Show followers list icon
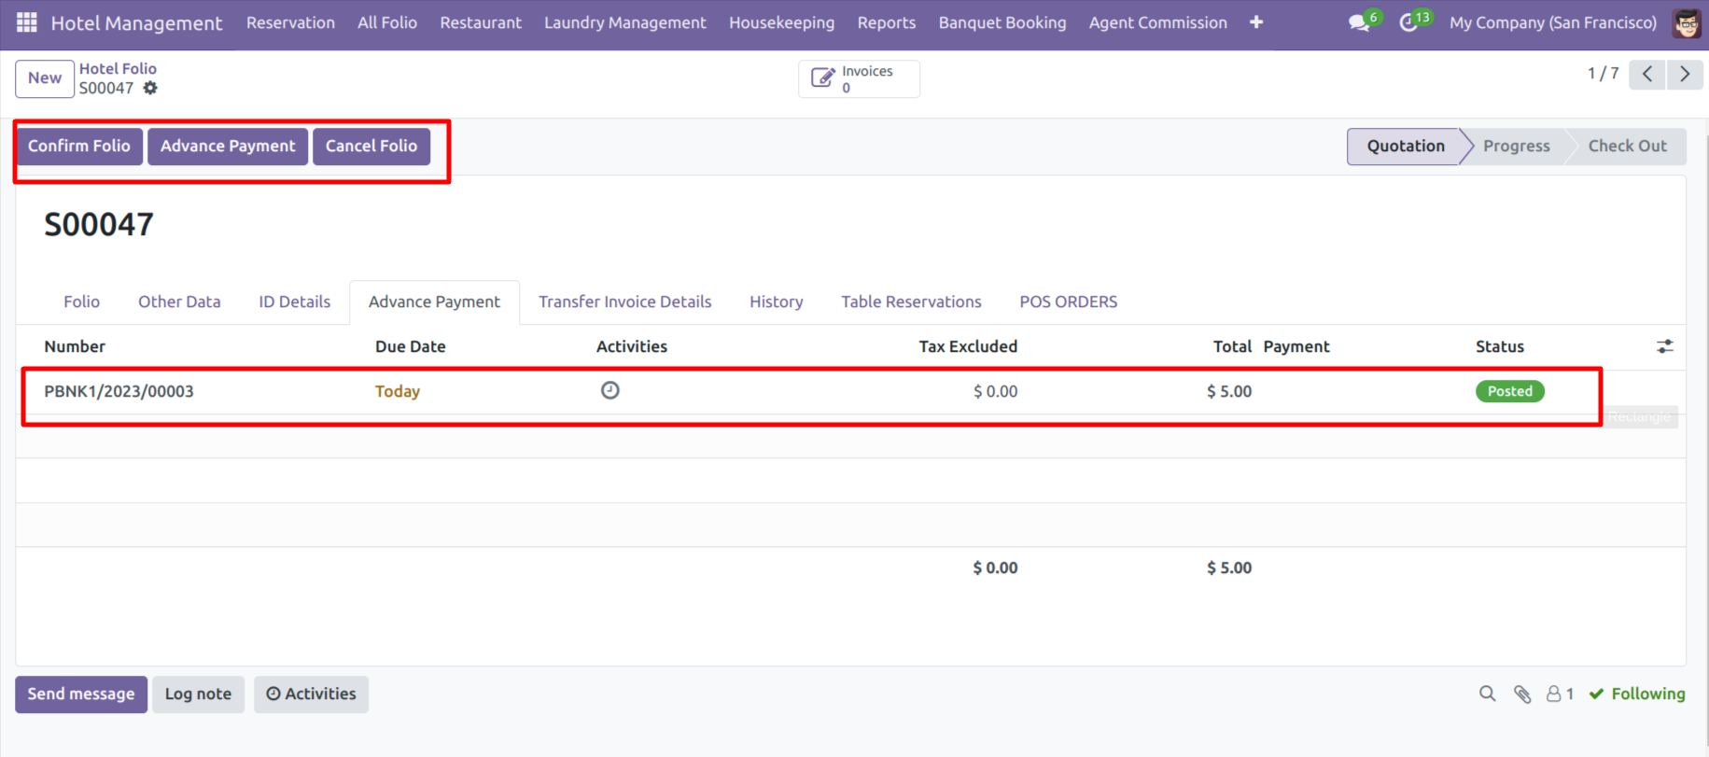Image resolution: width=1709 pixels, height=757 pixels. click(1559, 694)
